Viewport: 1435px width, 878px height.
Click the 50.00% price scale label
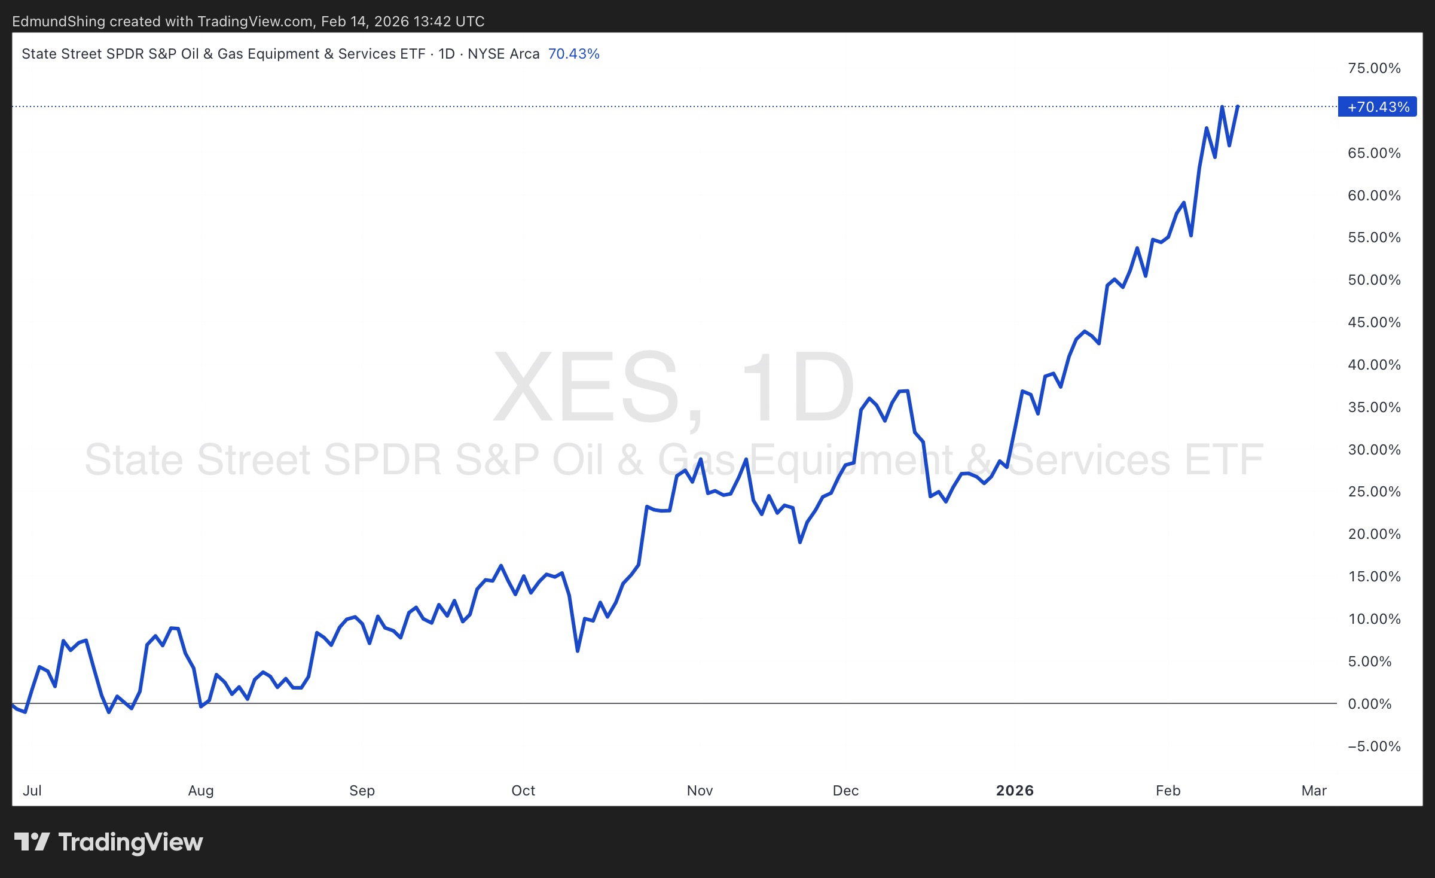[x=1374, y=280]
